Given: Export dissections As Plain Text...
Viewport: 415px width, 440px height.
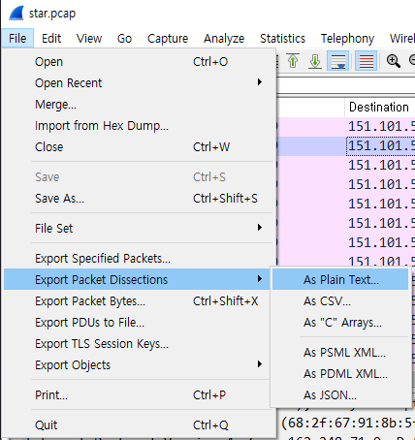Looking at the screenshot, I should click(x=340, y=280).
